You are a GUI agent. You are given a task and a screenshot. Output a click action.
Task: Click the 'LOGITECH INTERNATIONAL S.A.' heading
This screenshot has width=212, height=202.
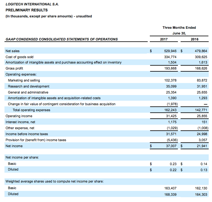tap(32, 4)
